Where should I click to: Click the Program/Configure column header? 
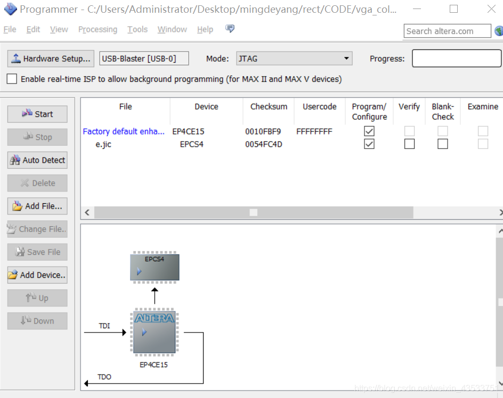pos(369,112)
